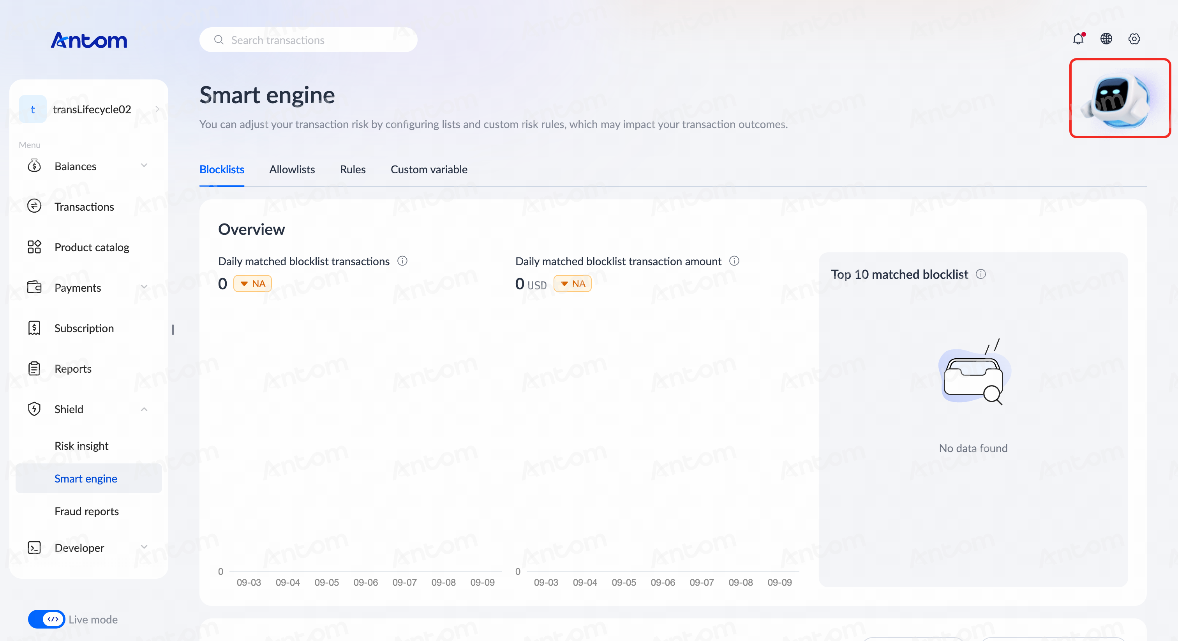Image resolution: width=1178 pixels, height=641 pixels.
Task: Click the Transactions sidebar icon
Action: [x=34, y=206]
